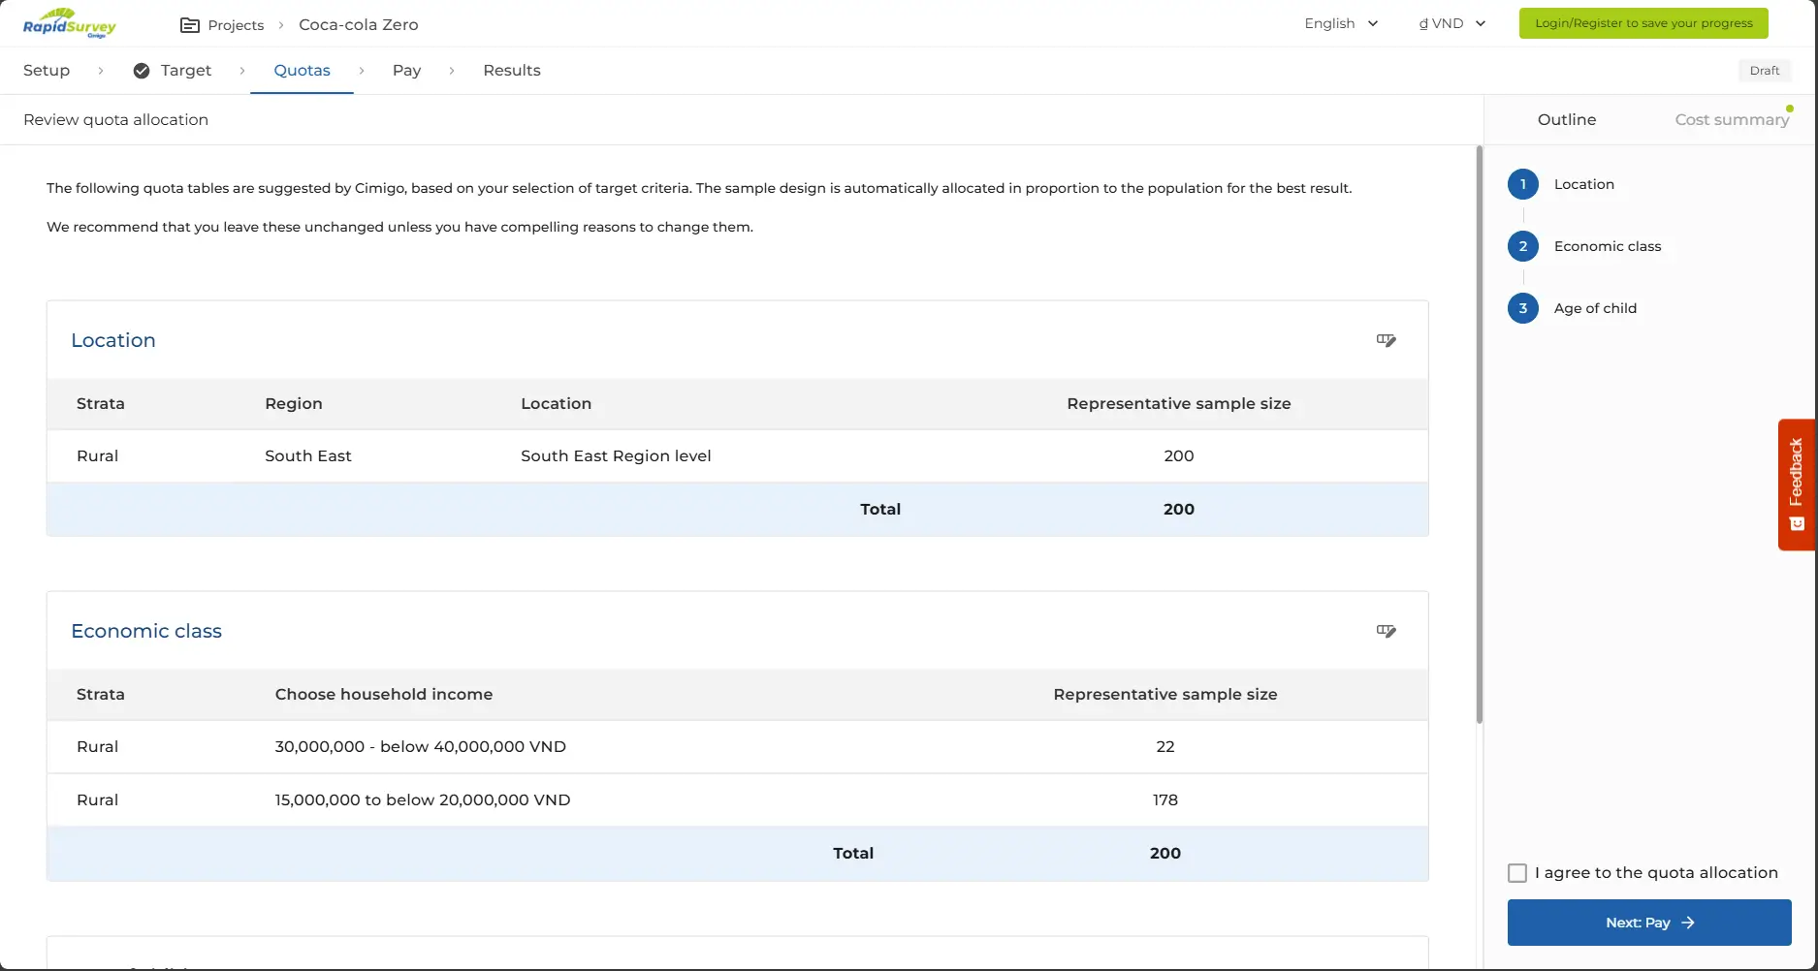Open the Results step
Screen dimensions: 1818x971
[x=512, y=71]
